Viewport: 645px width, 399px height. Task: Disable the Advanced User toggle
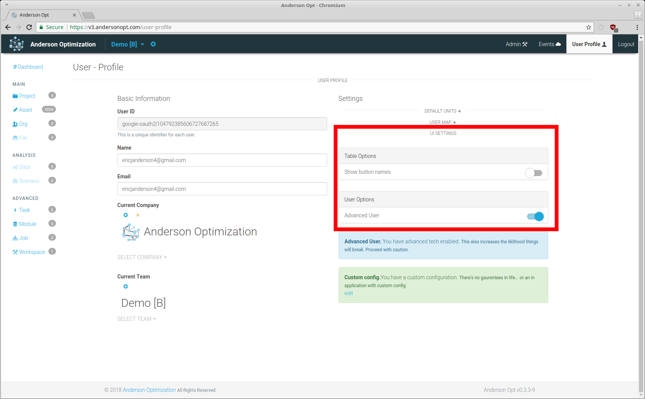coord(535,216)
